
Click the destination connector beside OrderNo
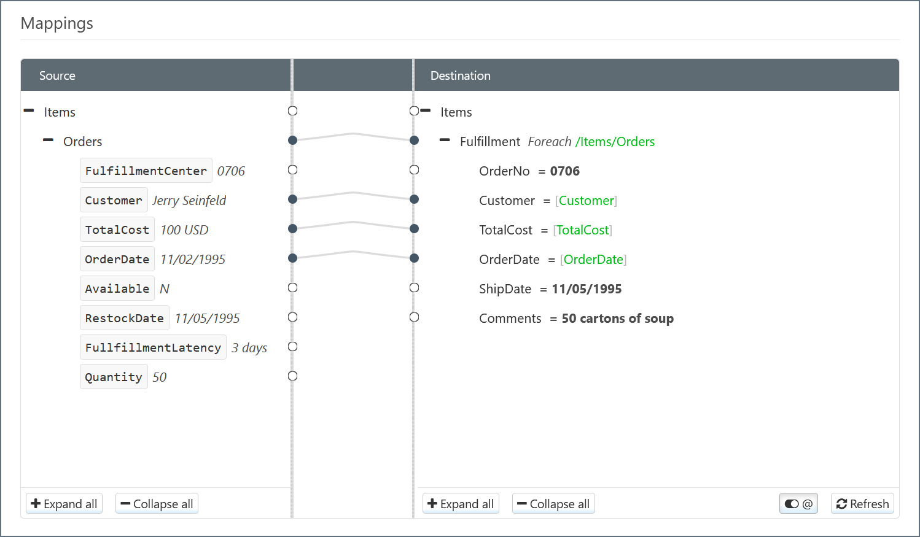coord(415,170)
